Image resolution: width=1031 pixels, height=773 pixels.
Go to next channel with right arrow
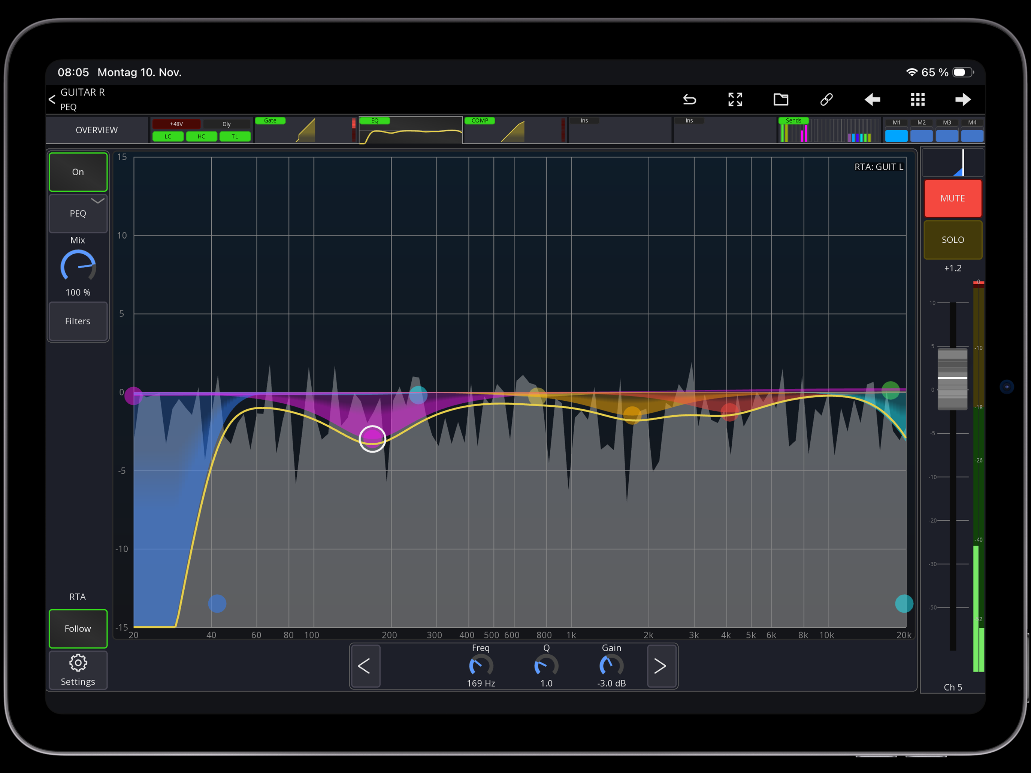[x=962, y=99]
